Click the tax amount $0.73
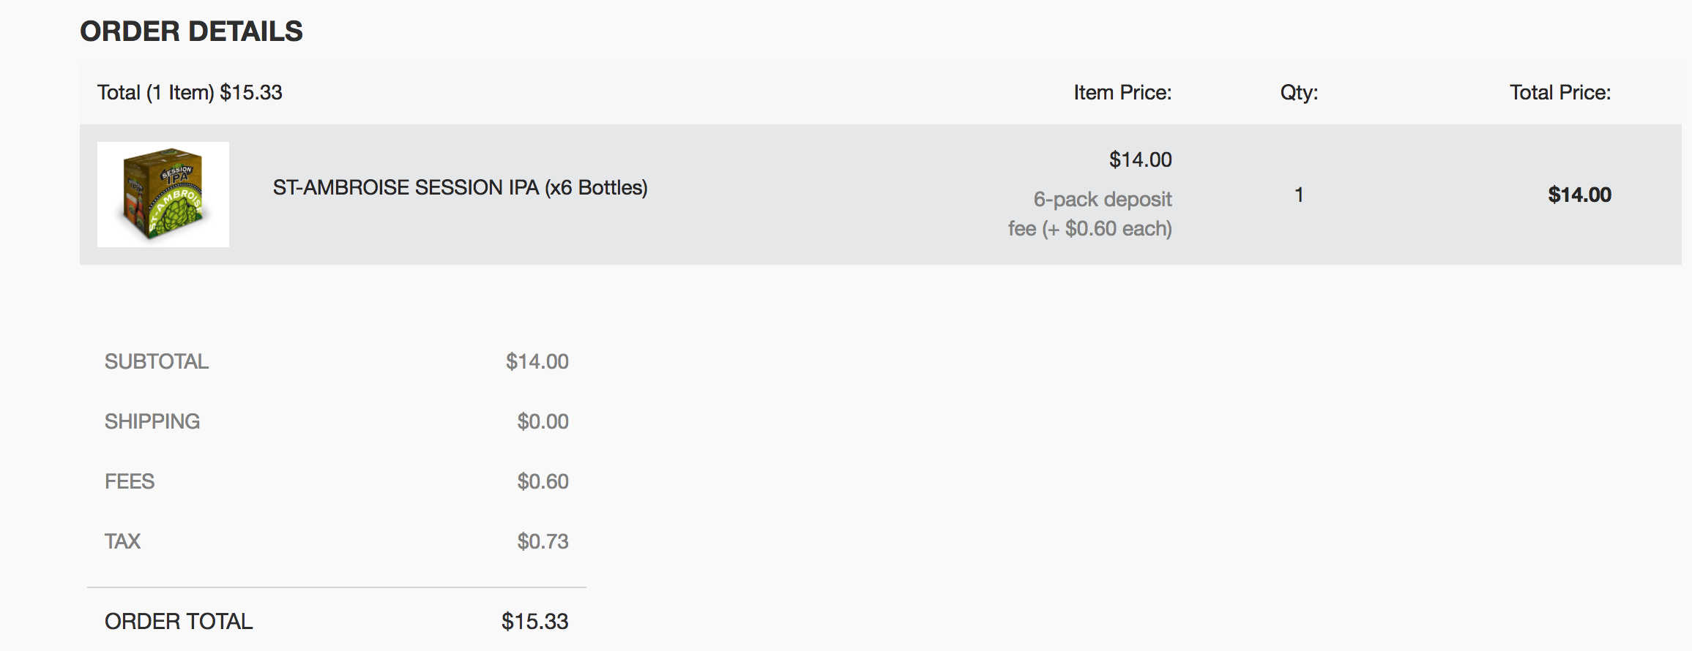 click(x=543, y=541)
